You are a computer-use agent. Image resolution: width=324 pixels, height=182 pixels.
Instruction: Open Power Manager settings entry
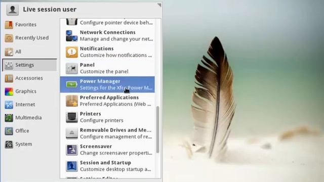click(x=107, y=84)
